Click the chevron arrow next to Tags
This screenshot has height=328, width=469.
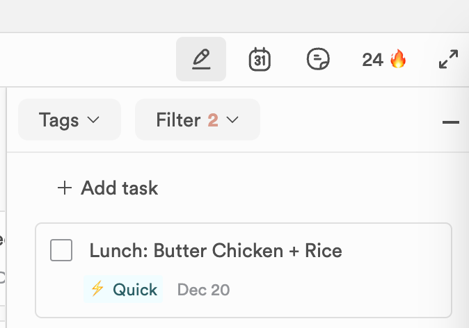tap(93, 120)
